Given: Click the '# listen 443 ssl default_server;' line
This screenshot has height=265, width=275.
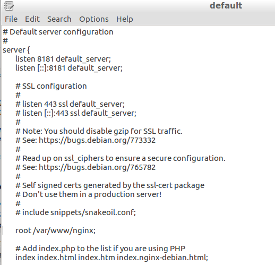Looking at the screenshot, I should (70, 104).
